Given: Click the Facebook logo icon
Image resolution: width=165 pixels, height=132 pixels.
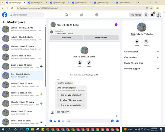Looking at the screenshot, I should 5,15.
